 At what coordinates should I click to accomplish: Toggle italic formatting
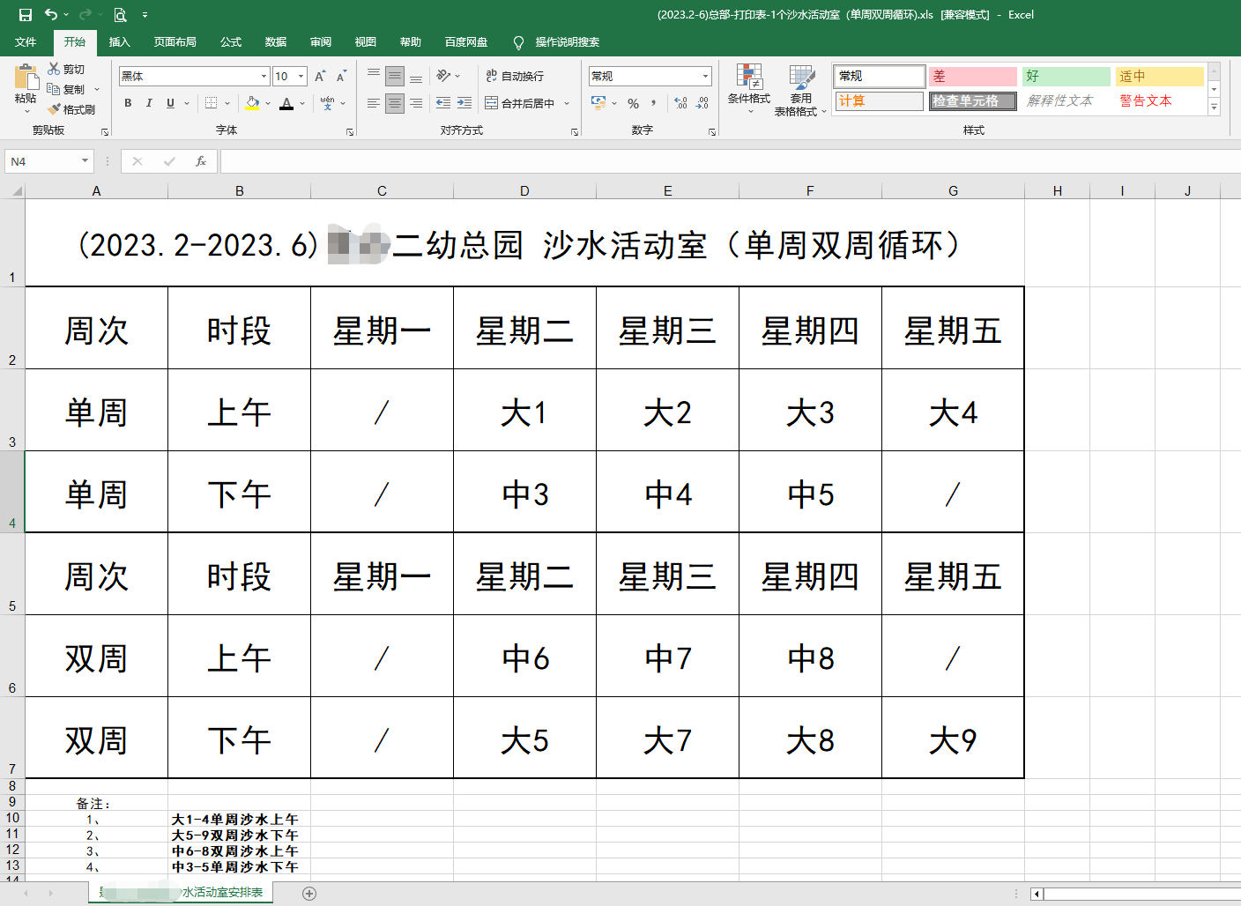[149, 103]
